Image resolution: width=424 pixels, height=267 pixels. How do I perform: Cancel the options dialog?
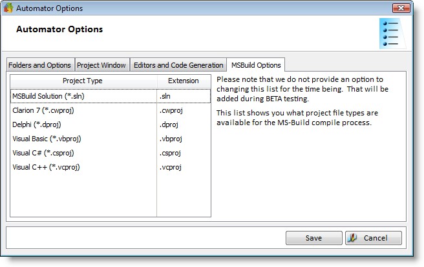(374, 238)
